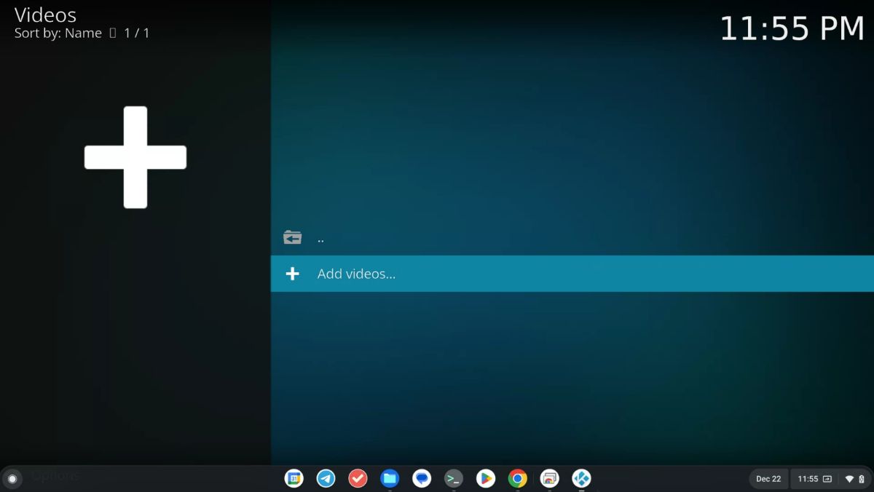The width and height of the screenshot is (874, 492).
Task: Click the parent folder icon beside the dots
Action: (292, 237)
